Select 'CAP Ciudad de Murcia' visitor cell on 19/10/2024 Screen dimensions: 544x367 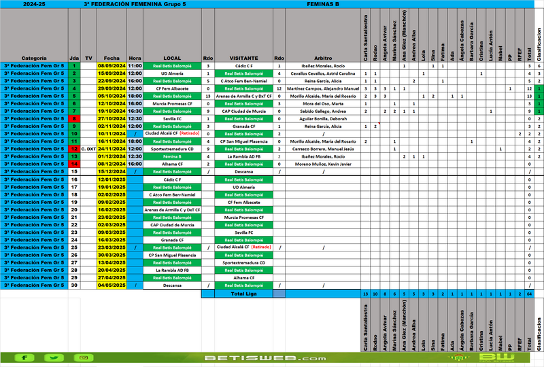tap(243, 111)
